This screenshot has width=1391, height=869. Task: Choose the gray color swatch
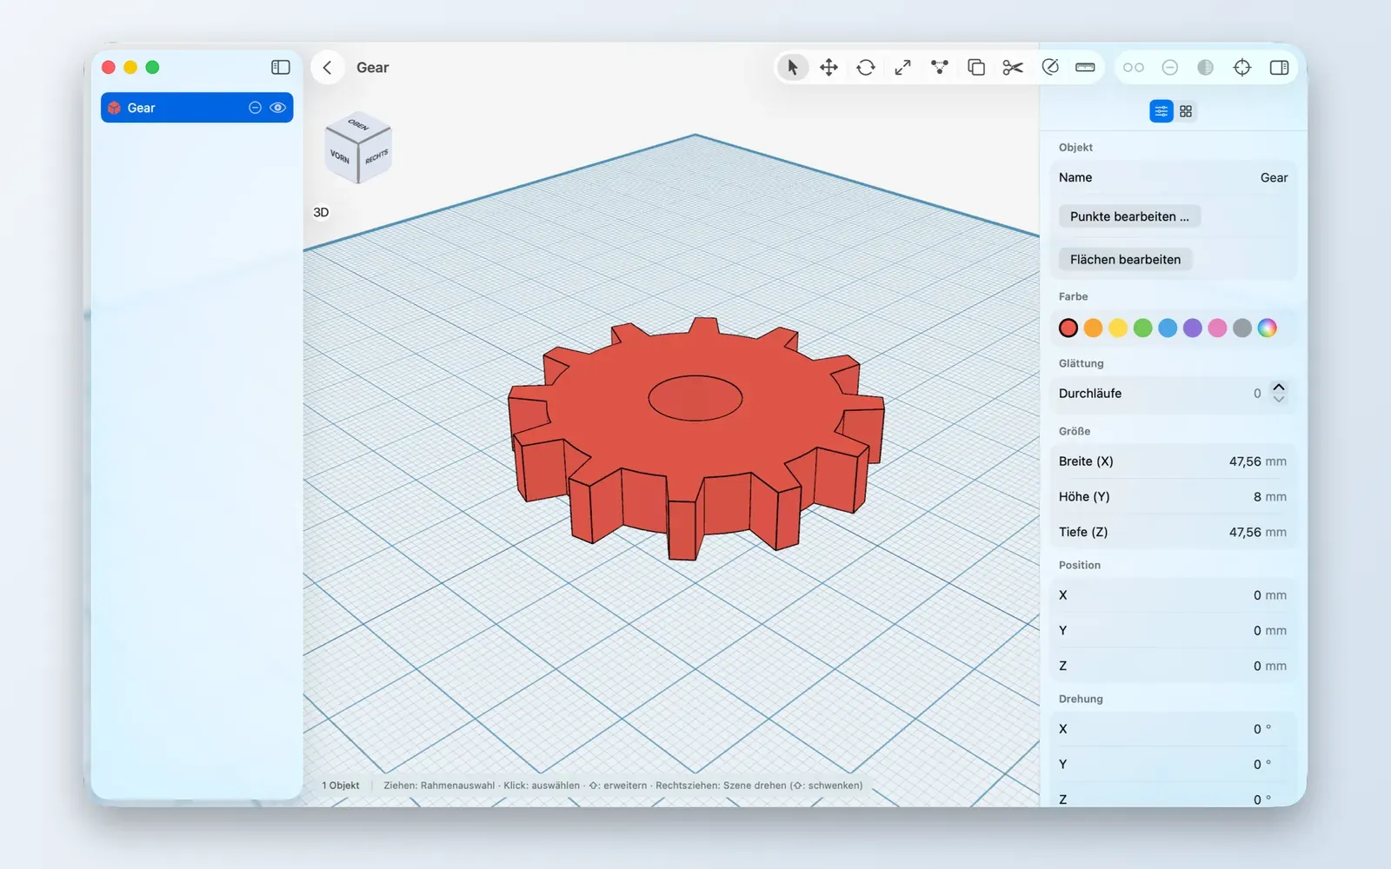pyautogui.click(x=1242, y=328)
